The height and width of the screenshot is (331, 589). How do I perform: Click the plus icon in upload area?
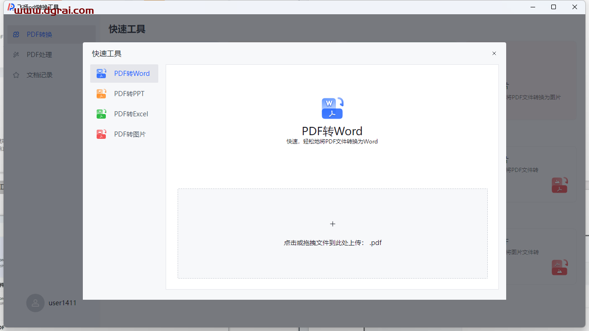click(x=333, y=224)
